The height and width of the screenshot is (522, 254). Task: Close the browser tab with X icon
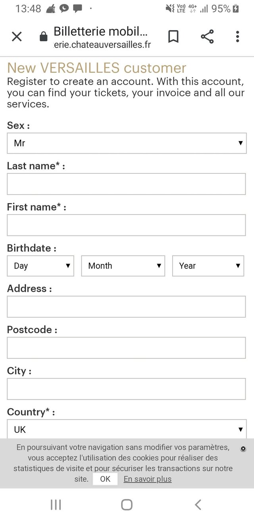tap(17, 37)
